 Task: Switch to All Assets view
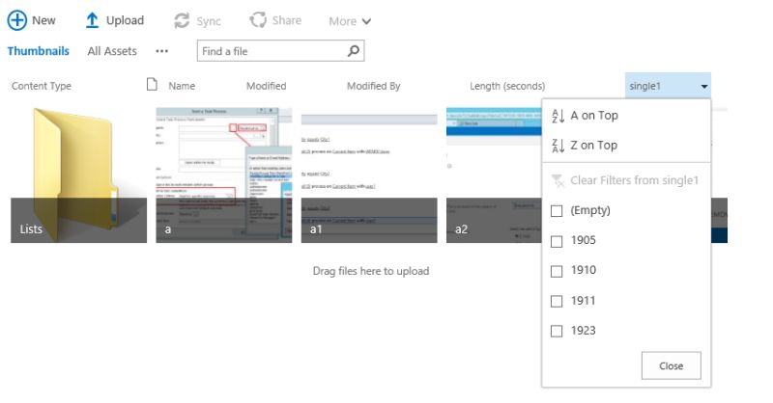pyautogui.click(x=112, y=51)
